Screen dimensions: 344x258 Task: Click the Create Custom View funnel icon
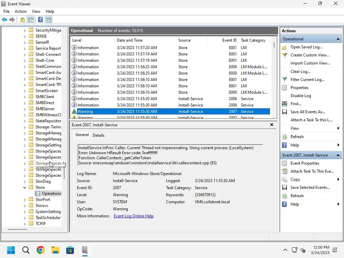285,55
